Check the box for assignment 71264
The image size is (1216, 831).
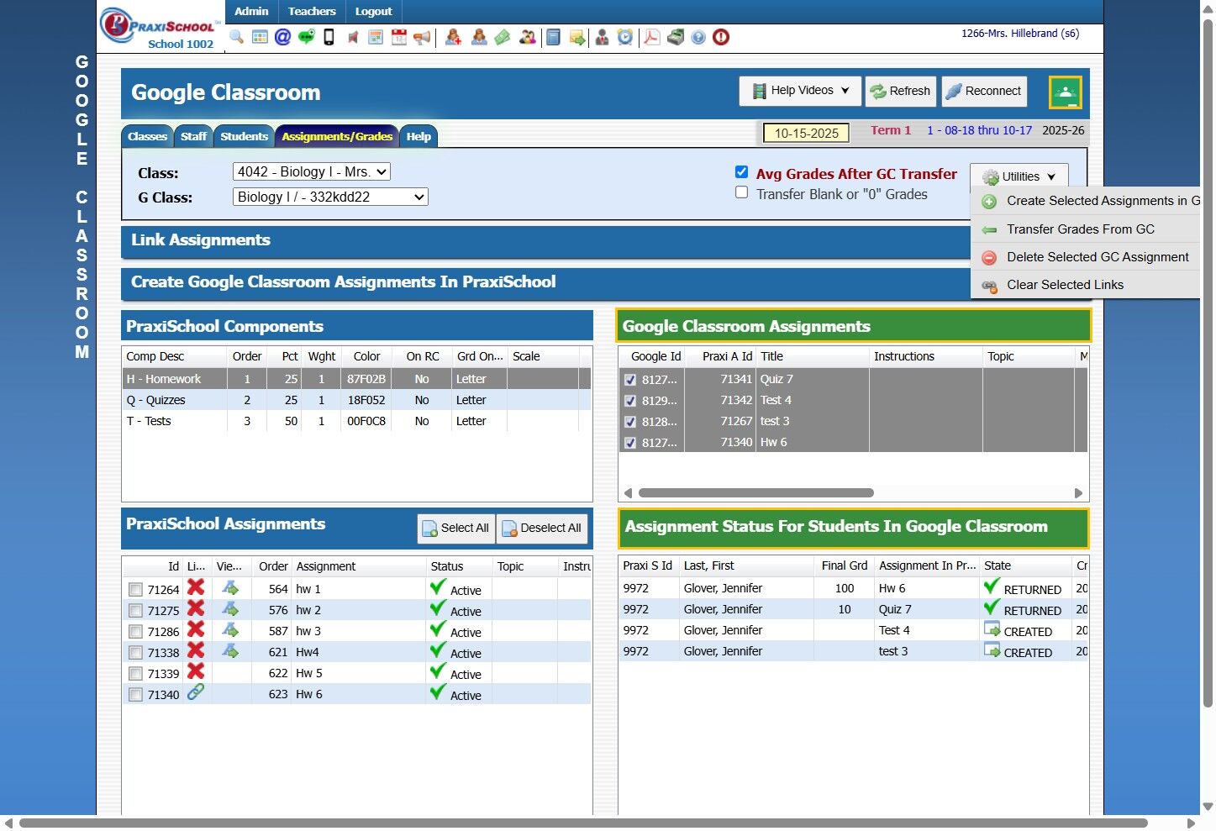(135, 590)
